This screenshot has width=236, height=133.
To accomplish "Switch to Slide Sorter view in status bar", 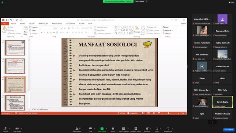I will click(148, 113).
